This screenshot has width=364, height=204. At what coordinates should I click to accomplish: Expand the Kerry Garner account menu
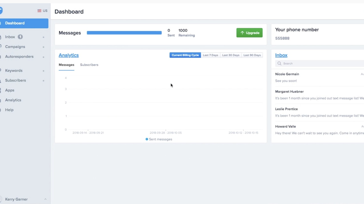45,199
